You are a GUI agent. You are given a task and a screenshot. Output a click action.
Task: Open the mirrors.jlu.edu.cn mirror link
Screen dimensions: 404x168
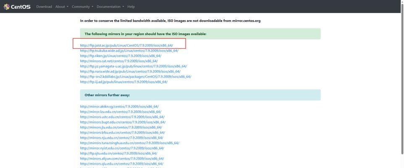pyautogui.click(x=121, y=127)
